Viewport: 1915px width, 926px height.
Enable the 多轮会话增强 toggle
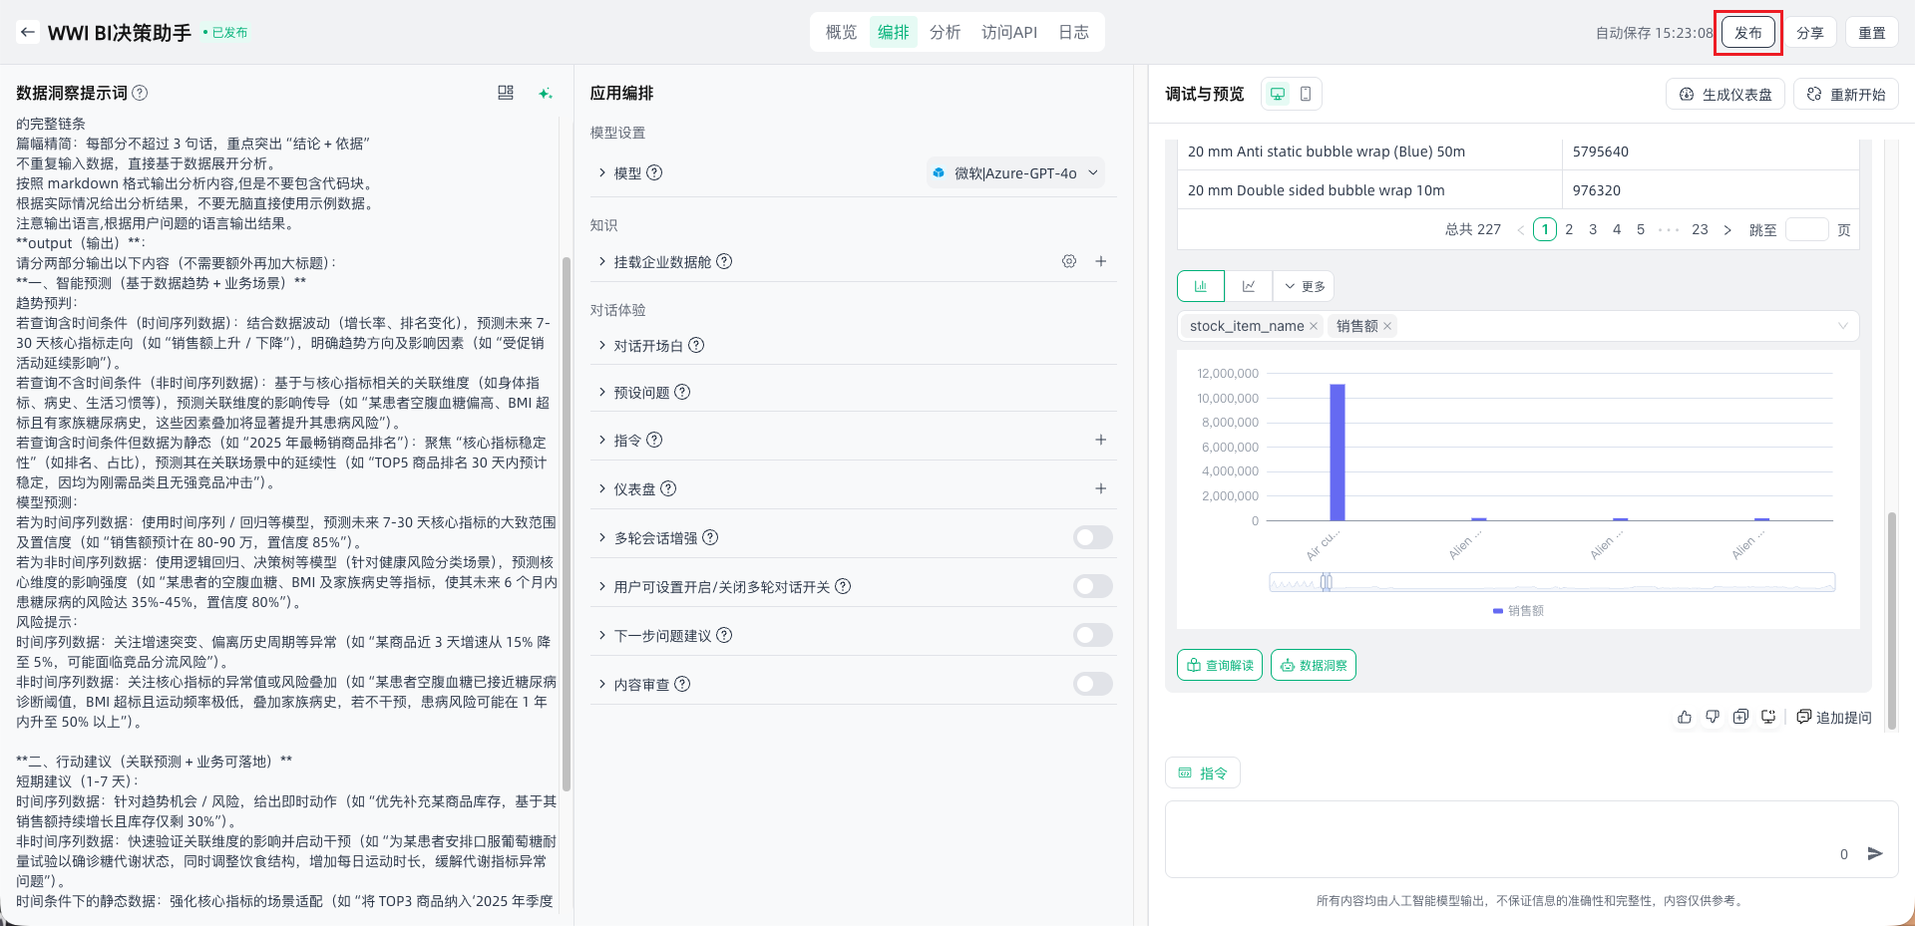[x=1092, y=538]
